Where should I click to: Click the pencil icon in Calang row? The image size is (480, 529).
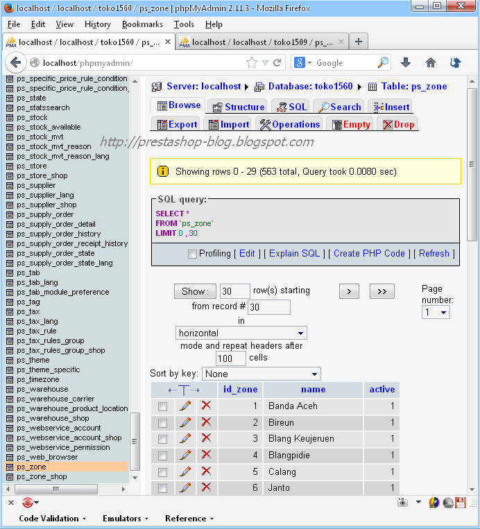(x=185, y=471)
